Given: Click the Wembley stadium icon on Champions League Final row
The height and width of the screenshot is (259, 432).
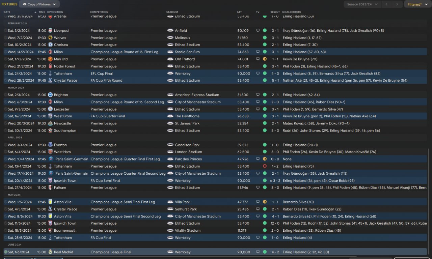Looking at the screenshot, I should pyautogui.click(x=170, y=252).
